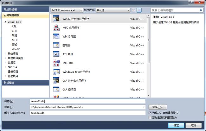This screenshot has height=131, width=206.
Task: Open the 位置 path dropdown arrow
Action: [x=144, y=107]
